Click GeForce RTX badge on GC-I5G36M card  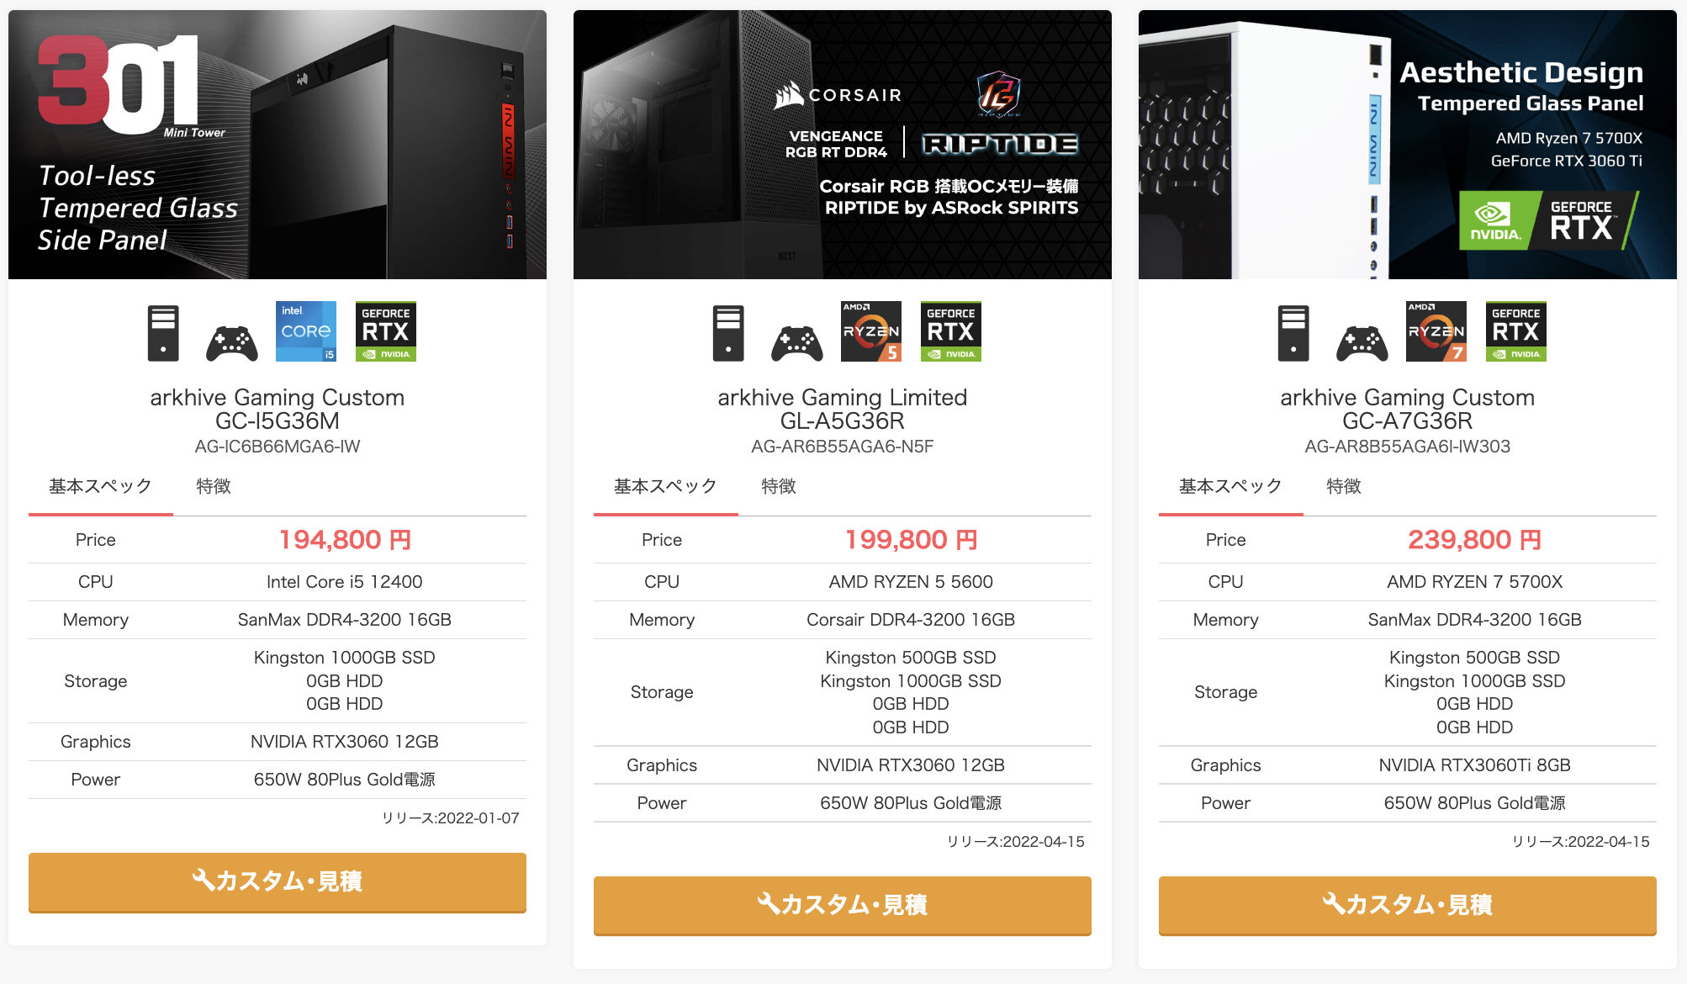click(386, 331)
